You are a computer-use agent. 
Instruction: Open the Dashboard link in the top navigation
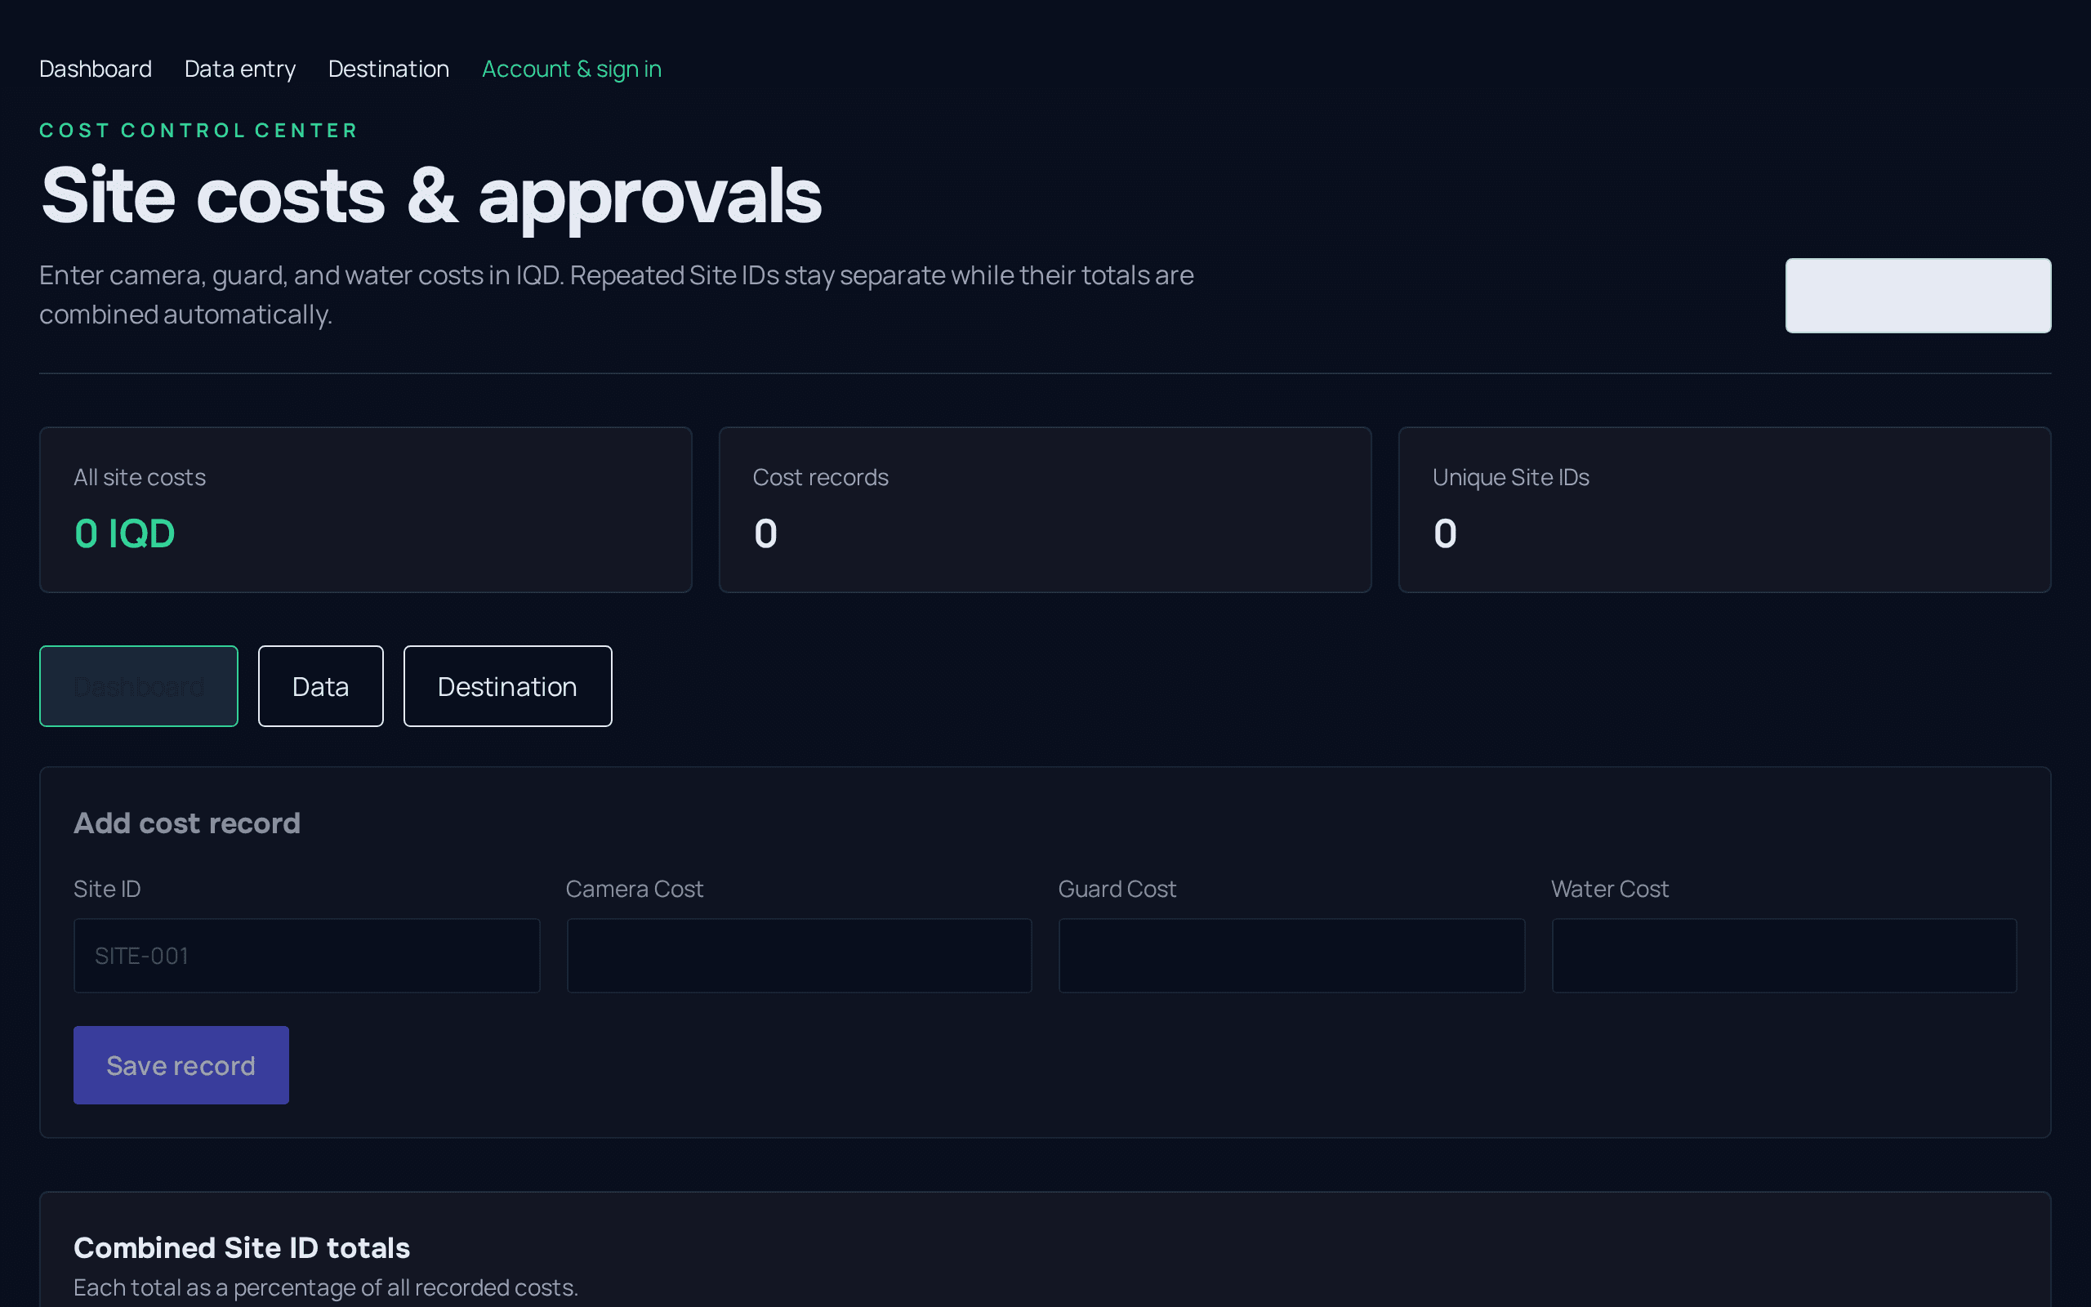(x=95, y=69)
